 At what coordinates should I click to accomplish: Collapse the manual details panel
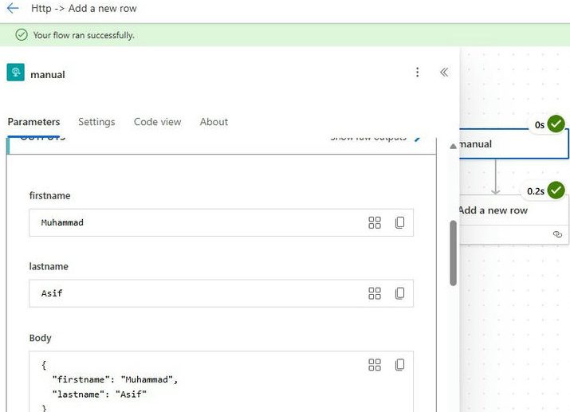pos(444,73)
